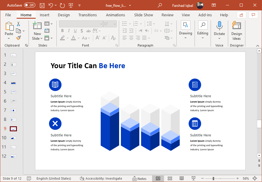Fit slide to current window icon
The image size is (262, 182).
coord(255,178)
